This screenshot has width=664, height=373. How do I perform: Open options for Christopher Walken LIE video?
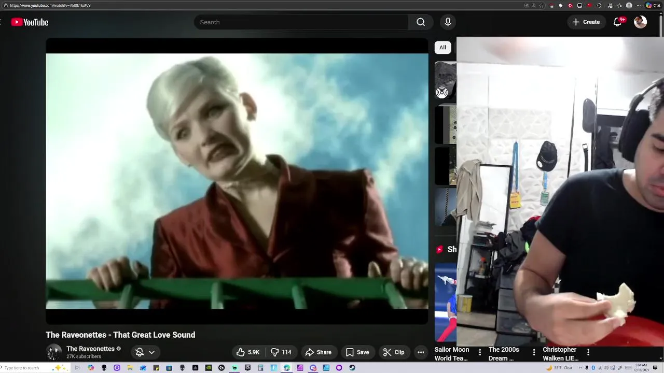pyautogui.click(x=588, y=352)
